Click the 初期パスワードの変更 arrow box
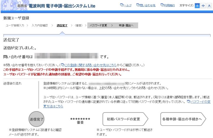 124,119
